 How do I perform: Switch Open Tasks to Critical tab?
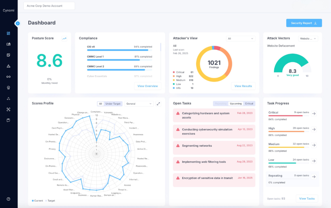[x=249, y=103]
